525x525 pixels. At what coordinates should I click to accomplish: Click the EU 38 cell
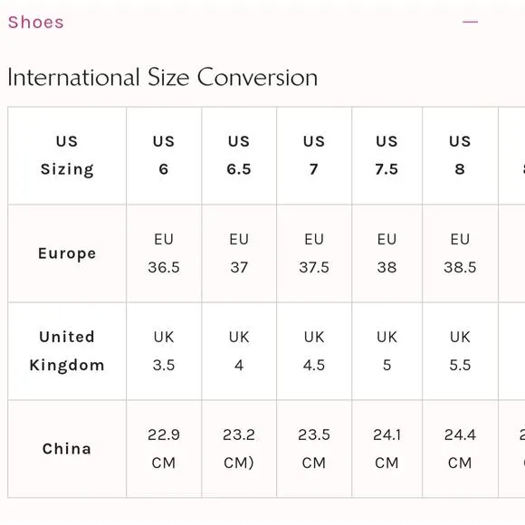click(387, 253)
